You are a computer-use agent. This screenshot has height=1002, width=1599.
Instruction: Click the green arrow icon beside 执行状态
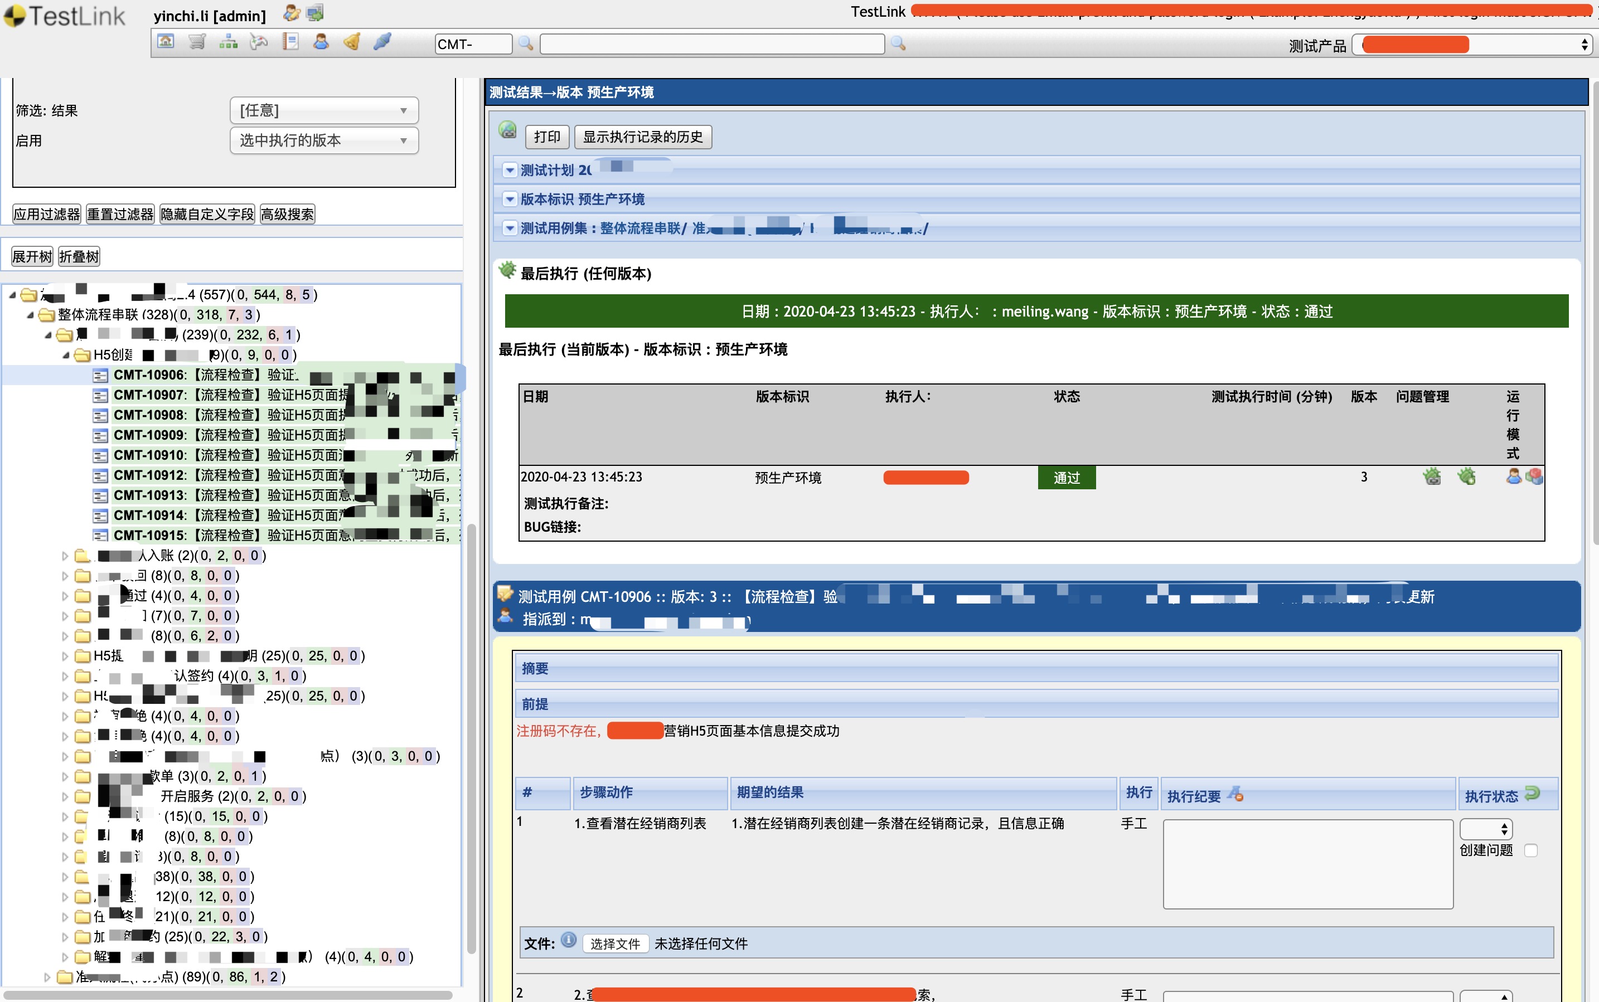point(1532,792)
